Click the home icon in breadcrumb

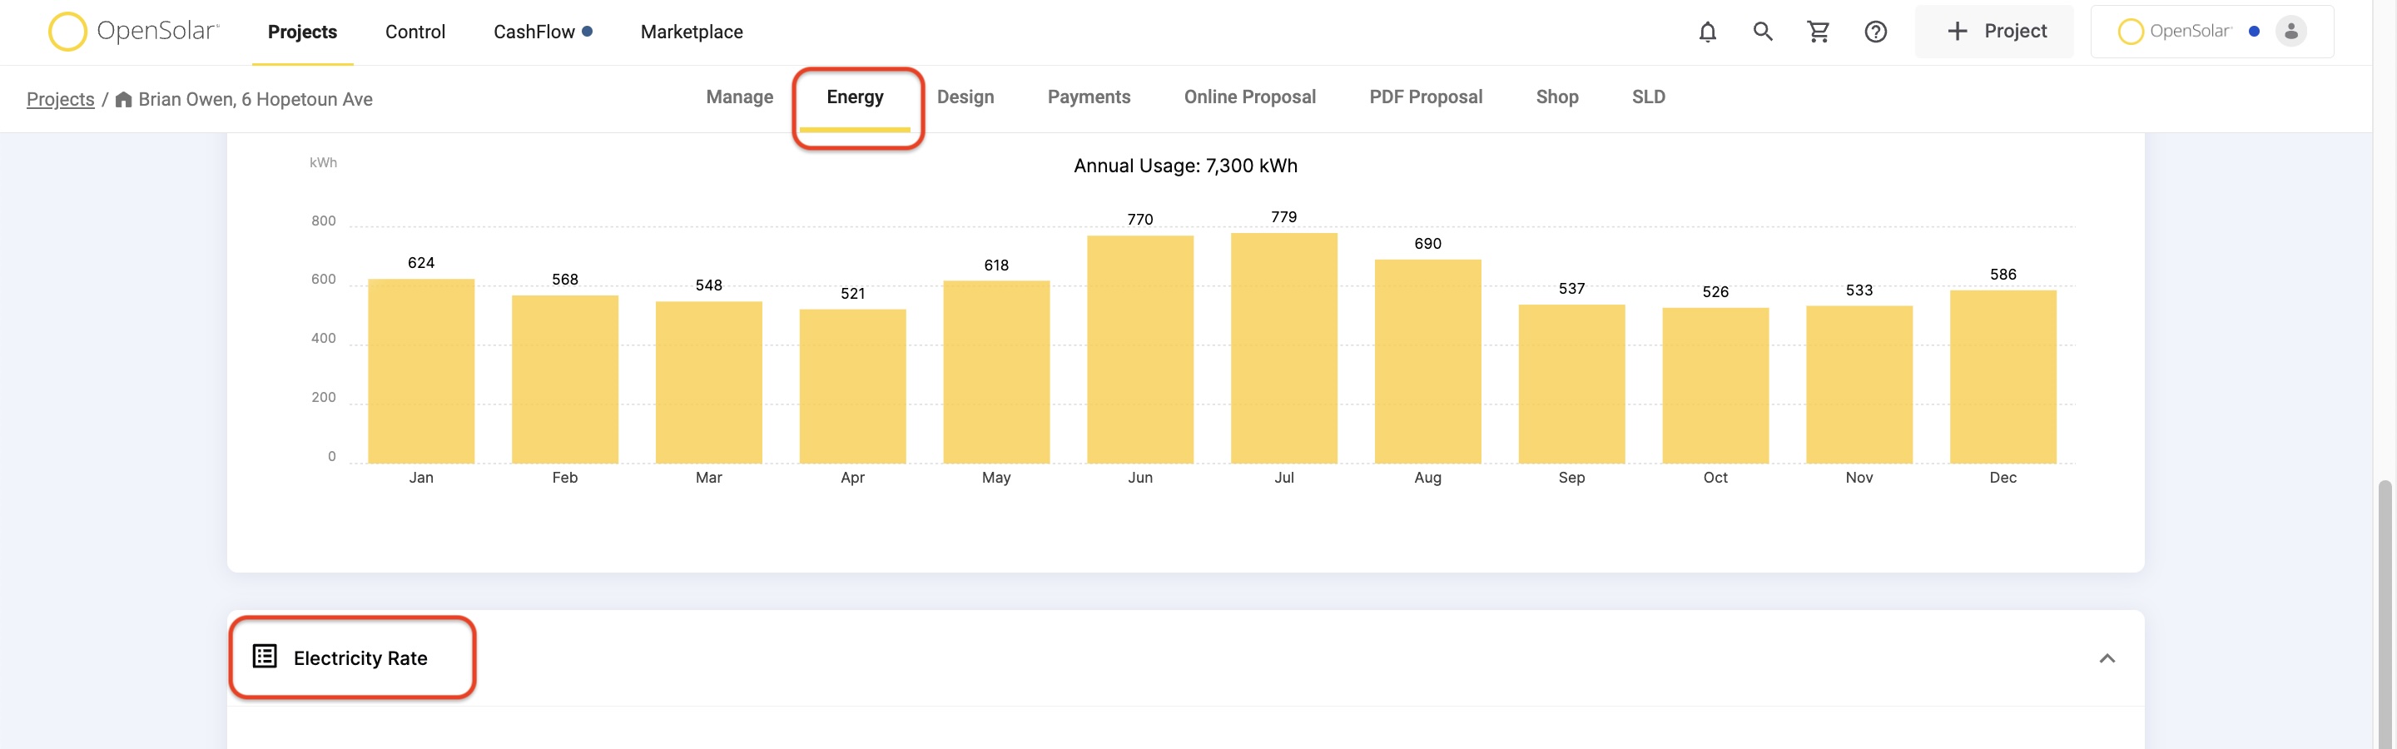point(123,100)
